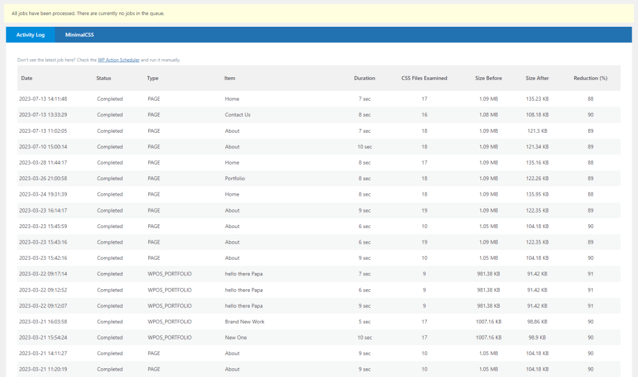
Task: Select the Activity Log tab
Action: (31, 35)
